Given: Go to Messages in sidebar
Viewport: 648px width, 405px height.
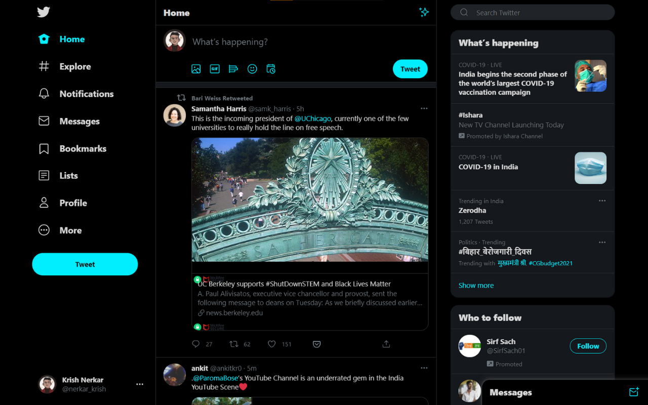Looking at the screenshot, I should click(69, 121).
